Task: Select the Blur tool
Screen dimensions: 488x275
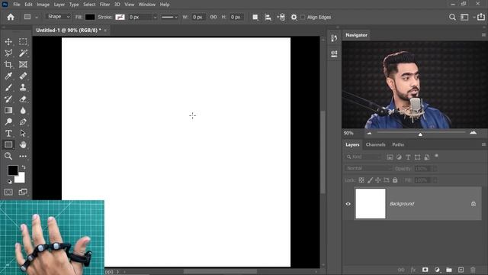Action: [23, 110]
